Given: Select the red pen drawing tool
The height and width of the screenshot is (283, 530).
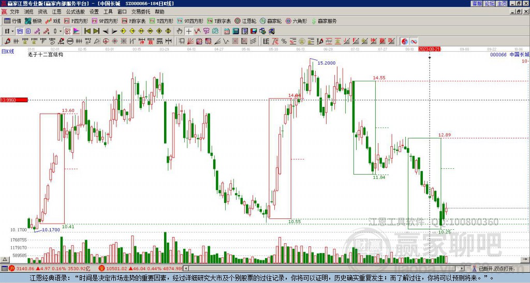Looking at the screenshot, I should pos(7,41).
